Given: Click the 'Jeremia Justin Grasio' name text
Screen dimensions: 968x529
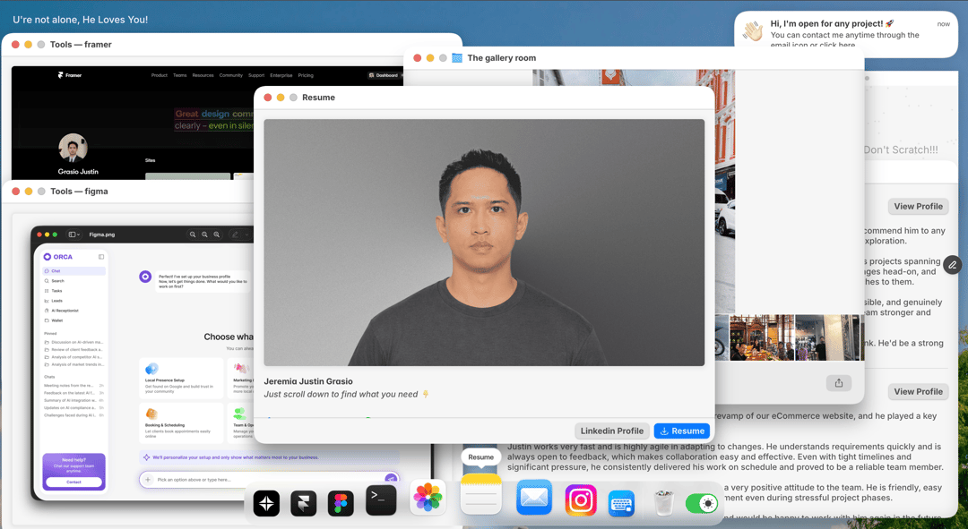Looking at the screenshot, I should [x=308, y=381].
